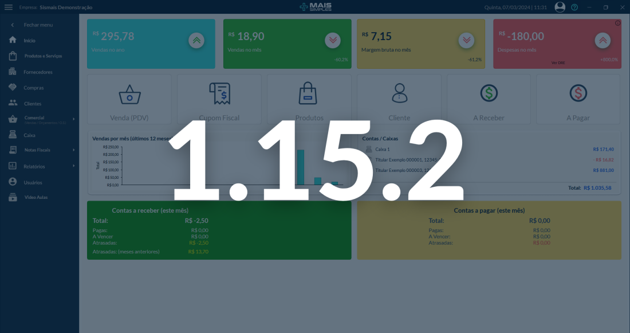Click the Comercial basket icon in sidebar
Viewport: 630px width, 333px height.
click(13, 119)
